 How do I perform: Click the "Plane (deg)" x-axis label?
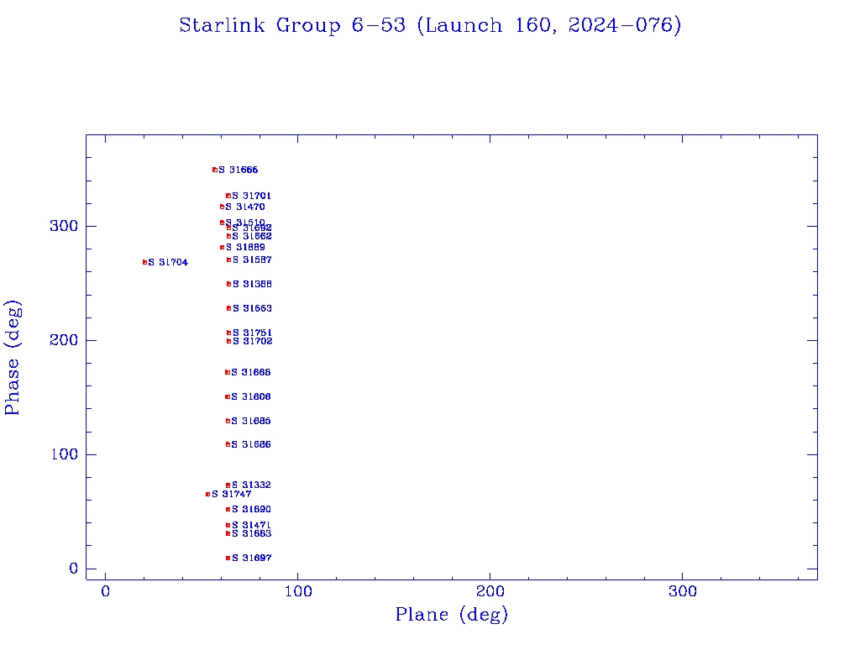452,615
